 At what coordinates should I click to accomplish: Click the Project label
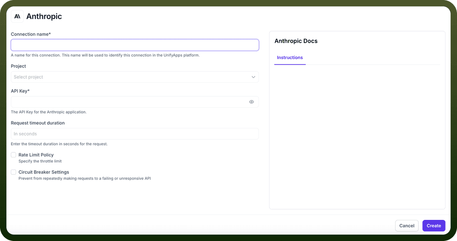point(18,66)
